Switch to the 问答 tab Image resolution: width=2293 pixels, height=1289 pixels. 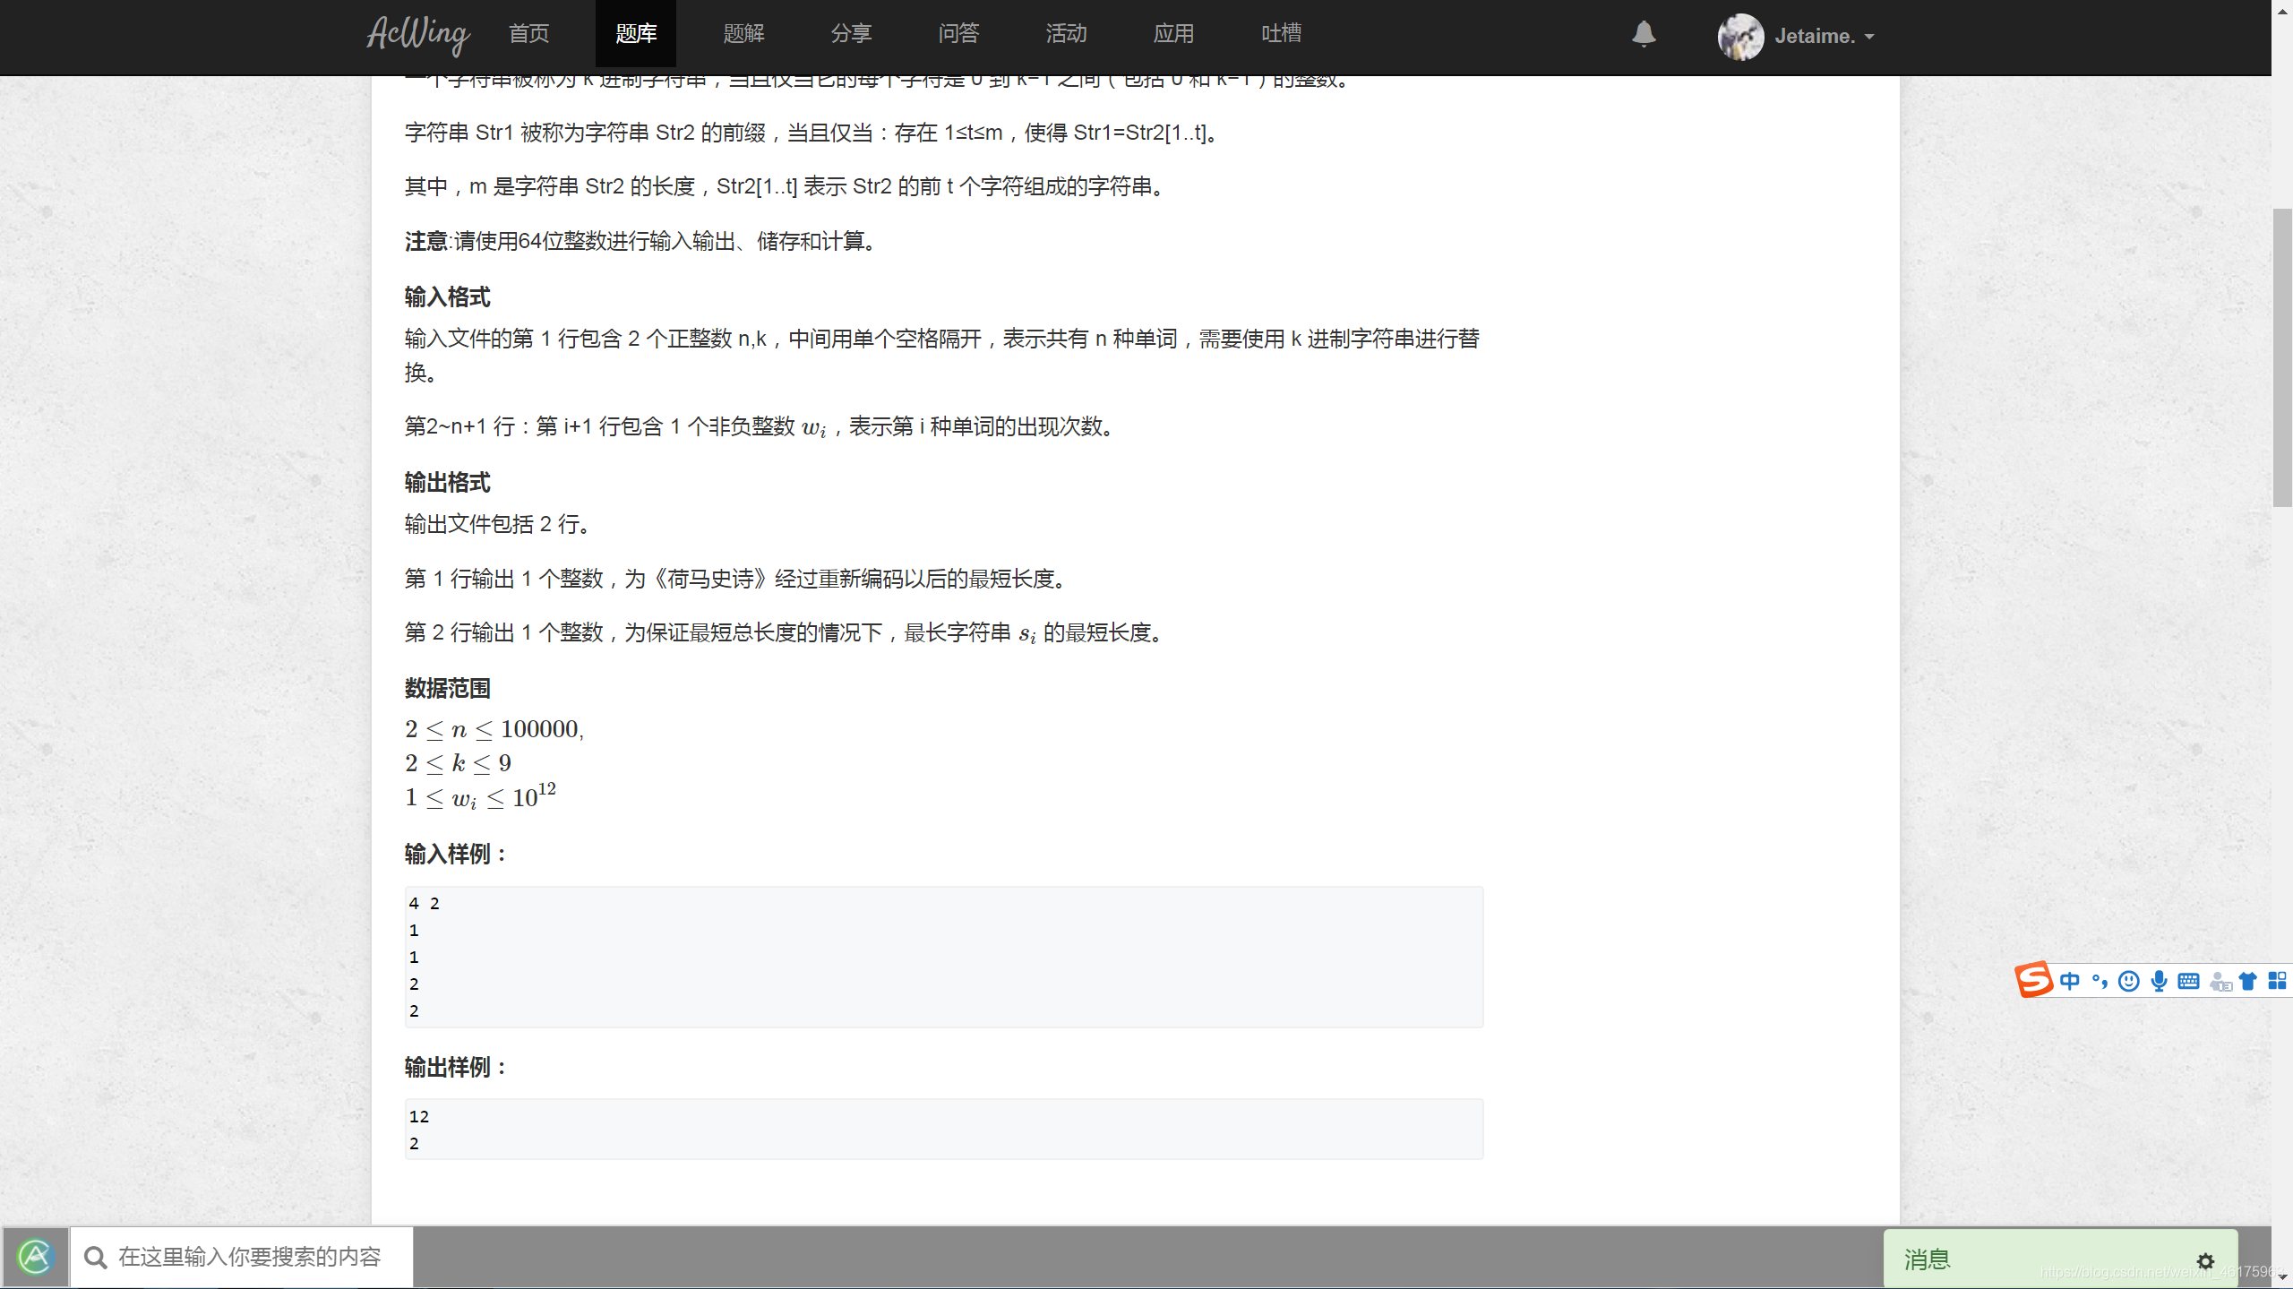(x=958, y=34)
